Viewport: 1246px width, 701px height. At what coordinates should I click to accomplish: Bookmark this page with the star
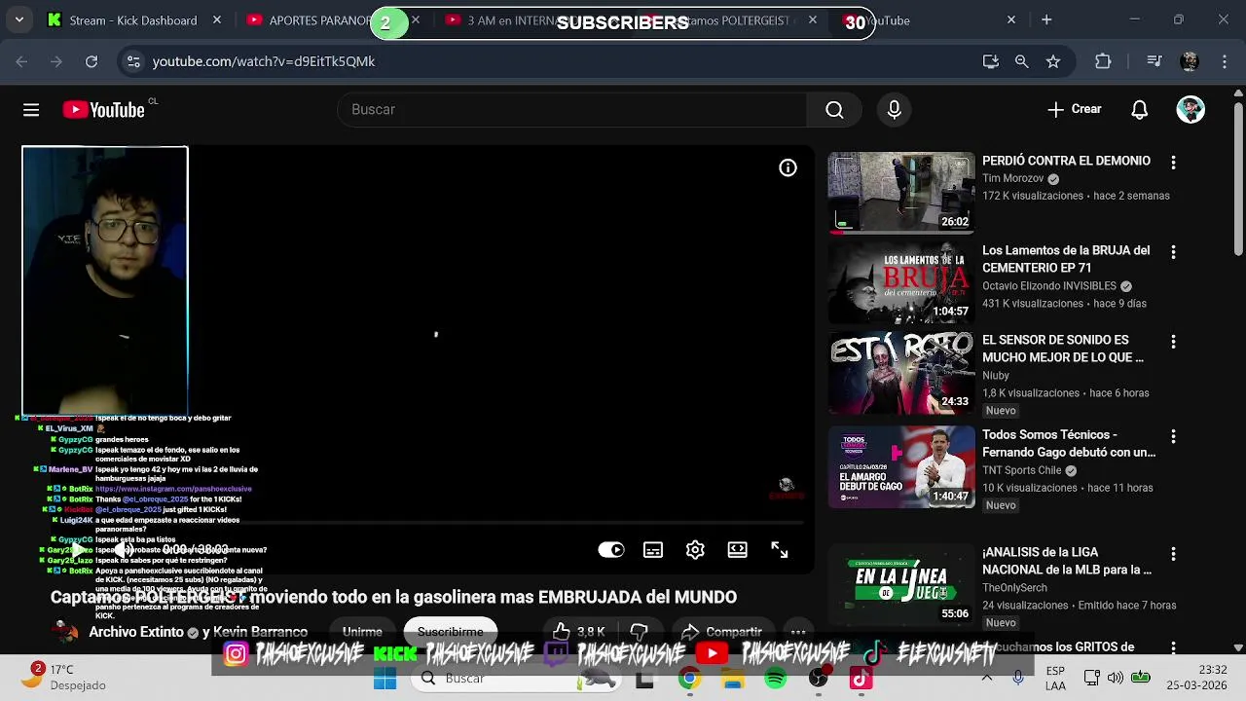[x=1053, y=61]
